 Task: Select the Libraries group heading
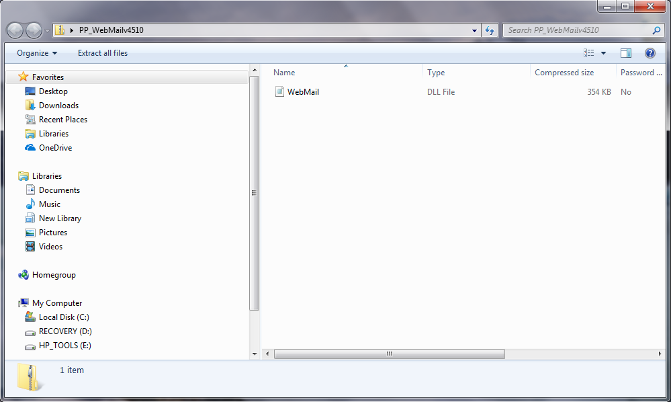coord(46,176)
